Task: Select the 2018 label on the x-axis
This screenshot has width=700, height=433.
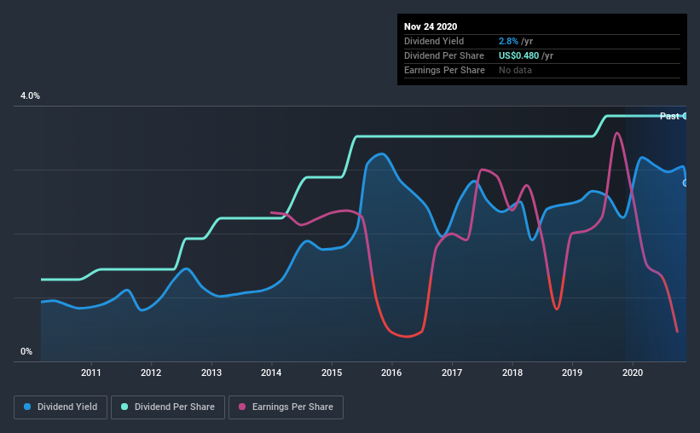Action: (x=512, y=372)
